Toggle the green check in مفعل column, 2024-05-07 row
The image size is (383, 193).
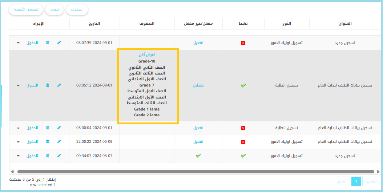198,156
